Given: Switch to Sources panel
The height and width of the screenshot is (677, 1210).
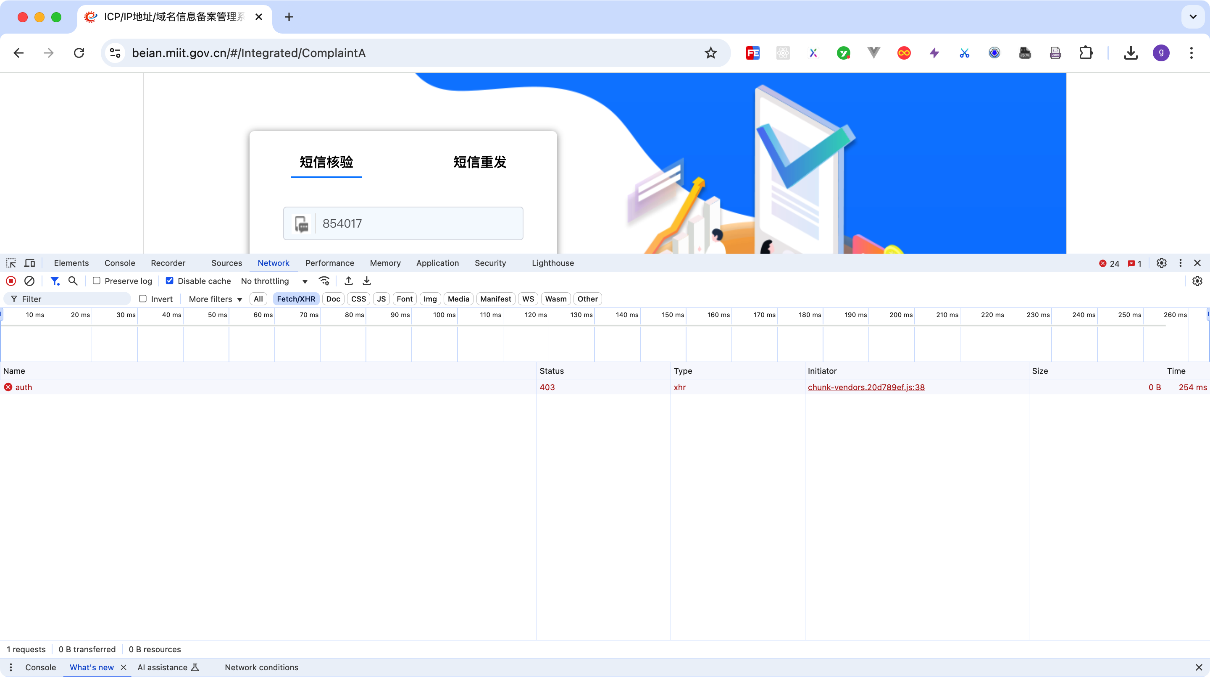Looking at the screenshot, I should pyautogui.click(x=227, y=263).
